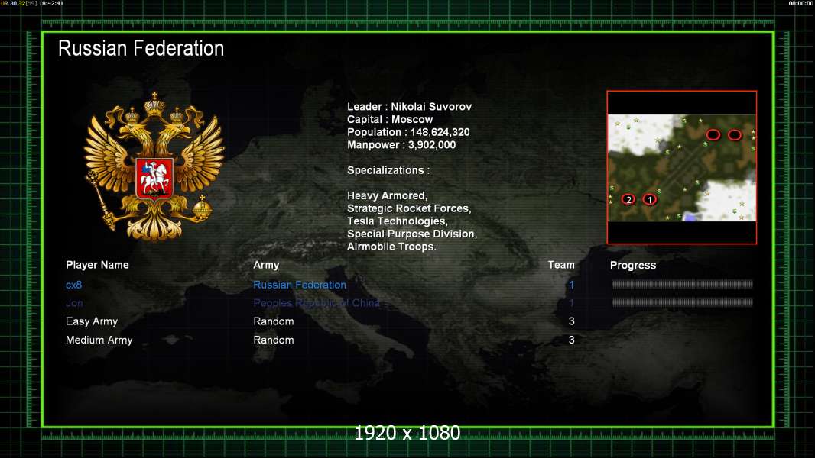The height and width of the screenshot is (458, 815).
Task: Click the Progress column header
Action: tap(632, 266)
